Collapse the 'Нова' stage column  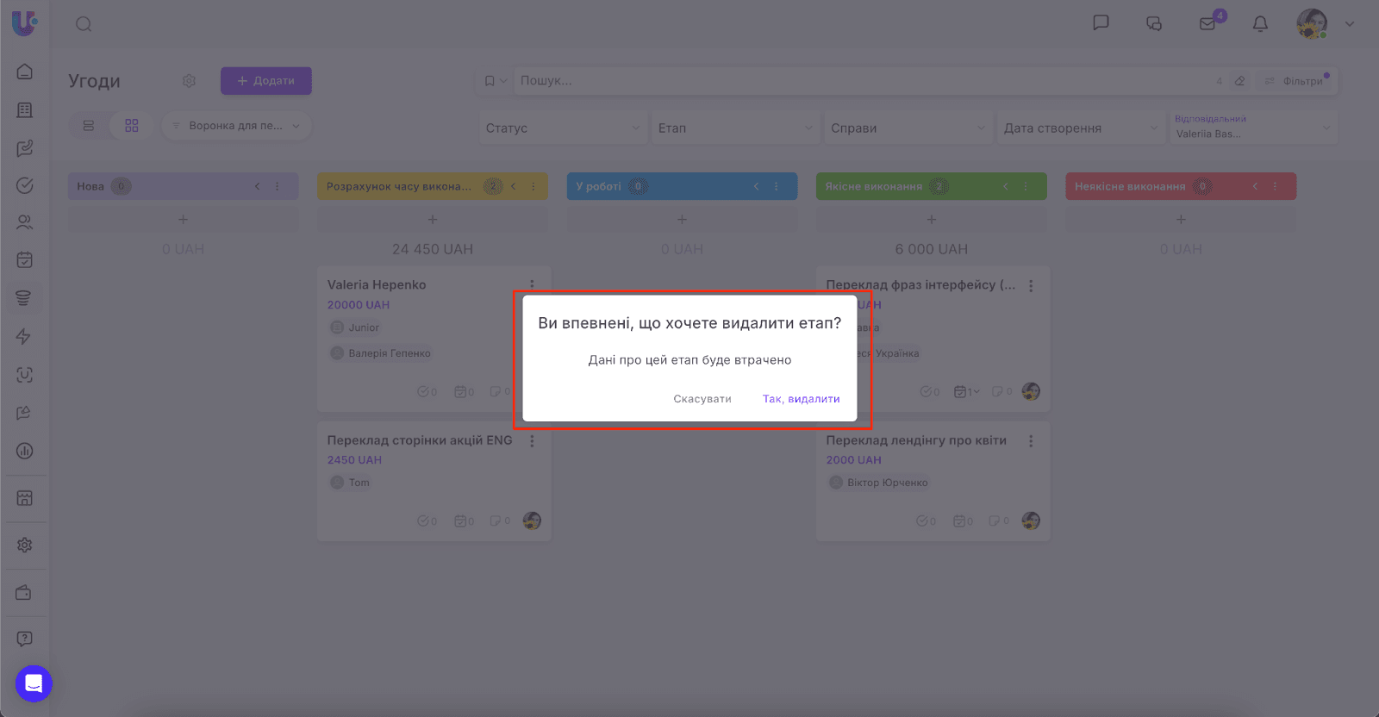[x=257, y=186]
